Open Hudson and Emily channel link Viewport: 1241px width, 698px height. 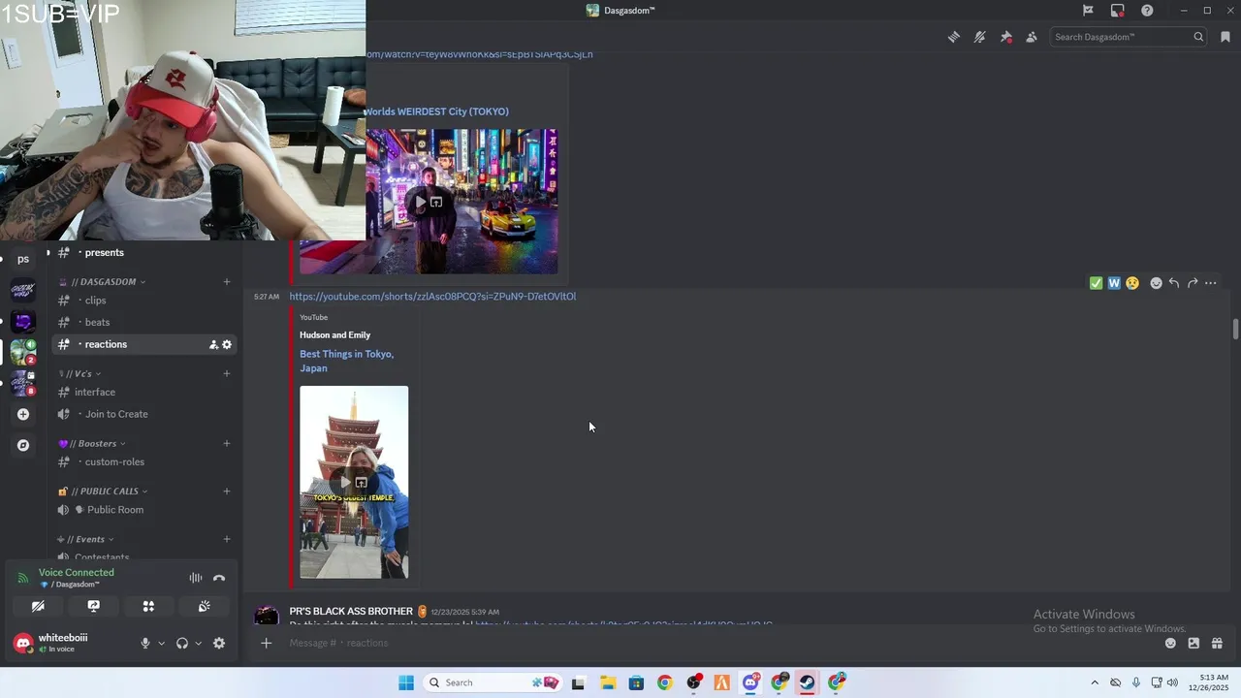334,335
